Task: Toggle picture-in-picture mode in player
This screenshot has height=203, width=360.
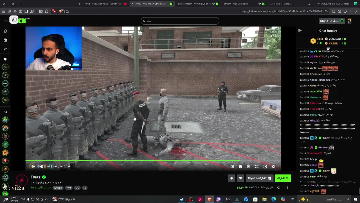Action: point(232,167)
